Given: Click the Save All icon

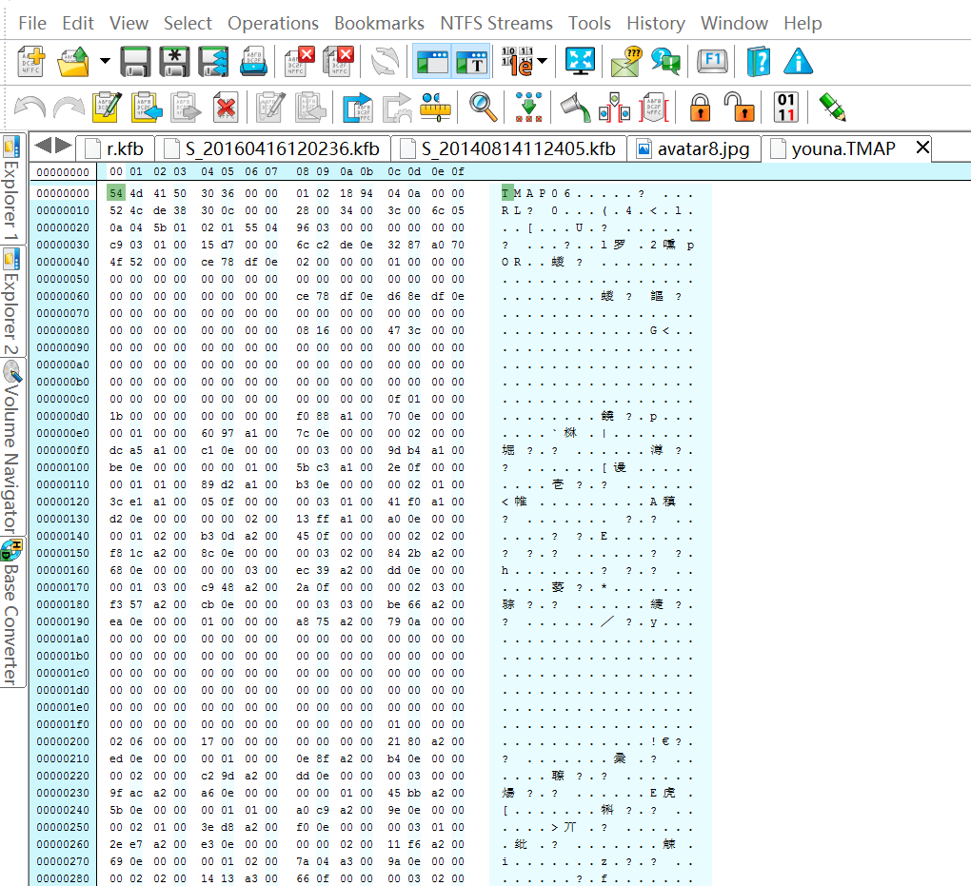Looking at the screenshot, I should [213, 62].
